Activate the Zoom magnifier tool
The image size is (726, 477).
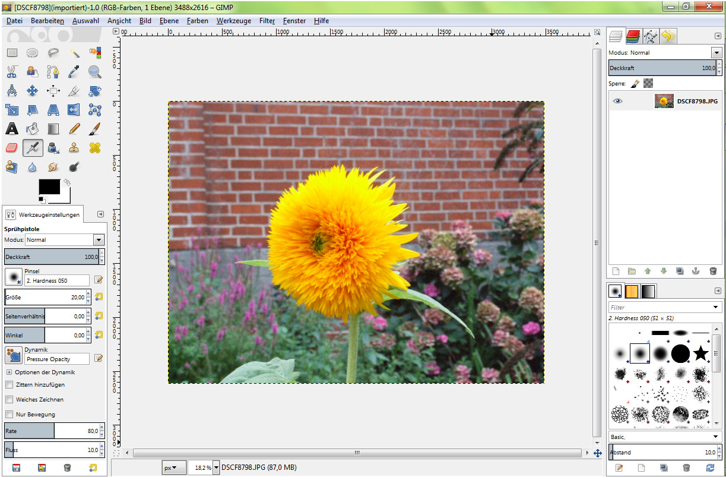pyautogui.click(x=93, y=71)
